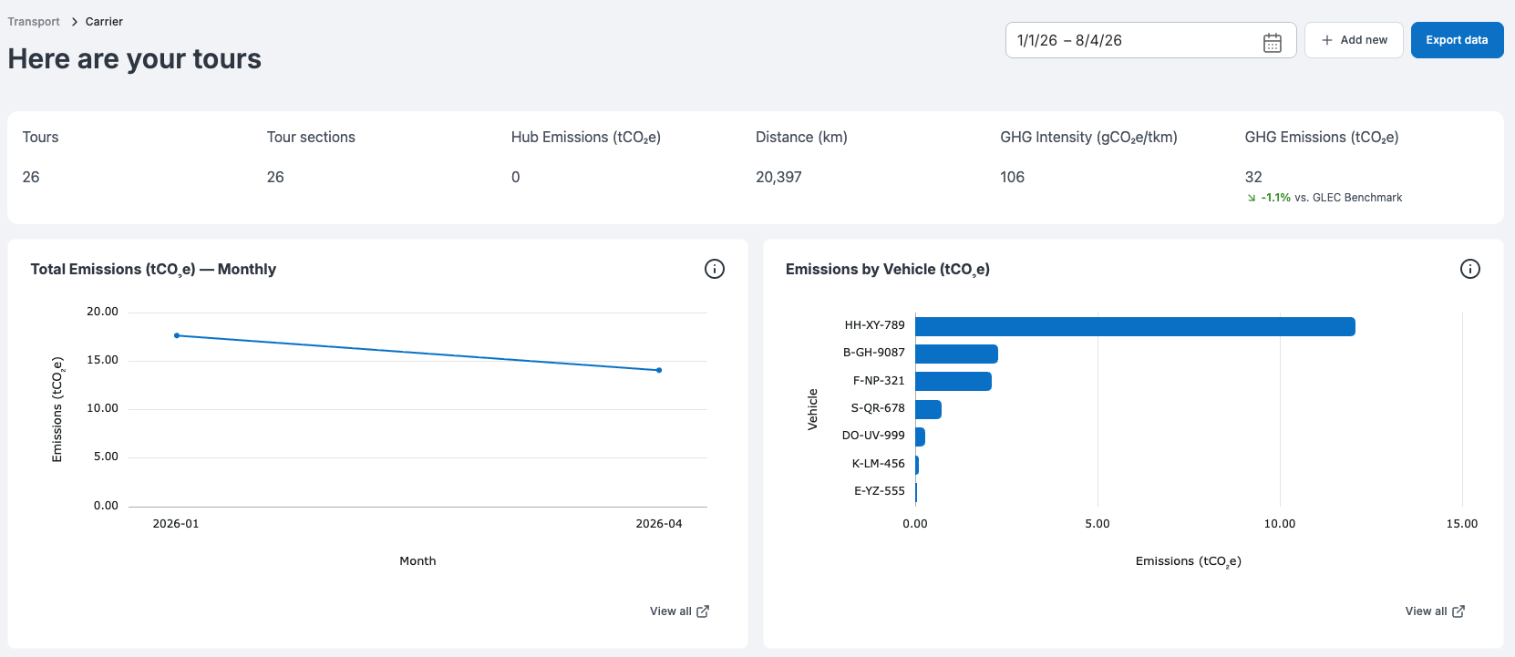Click info icon on Total Emissions chart
The height and width of the screenshot is (657, 1515).
pyautogui.click(x=715, y=269)
